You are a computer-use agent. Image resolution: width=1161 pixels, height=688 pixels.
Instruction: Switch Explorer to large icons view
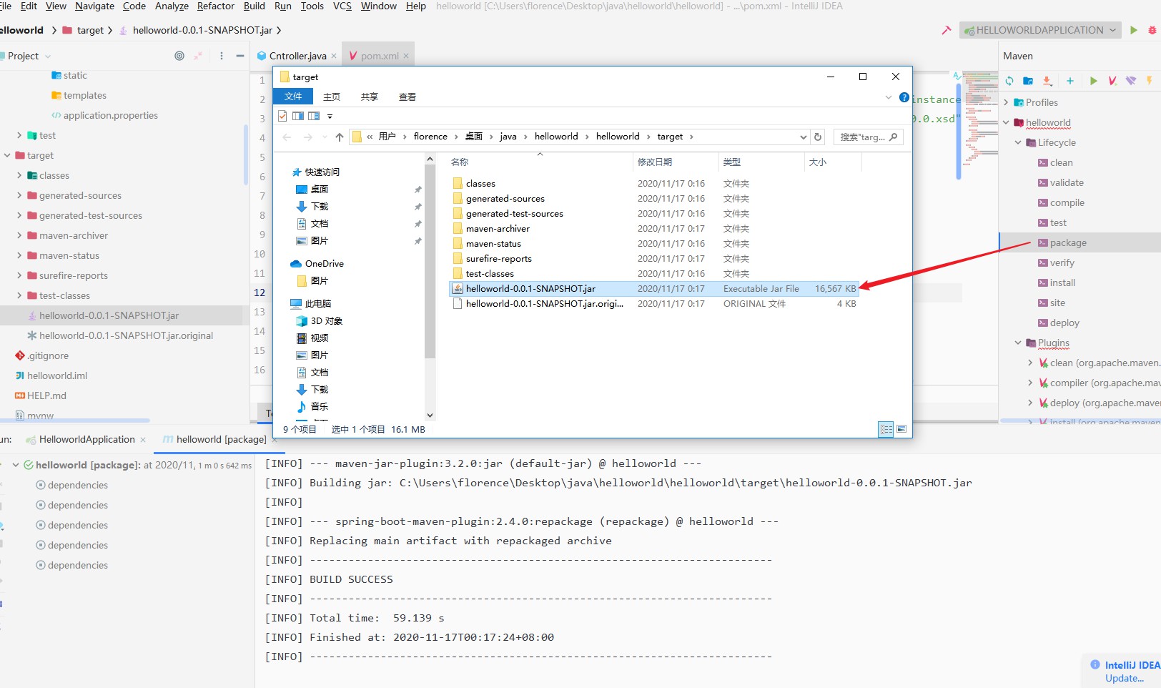[x=901, y=429]
